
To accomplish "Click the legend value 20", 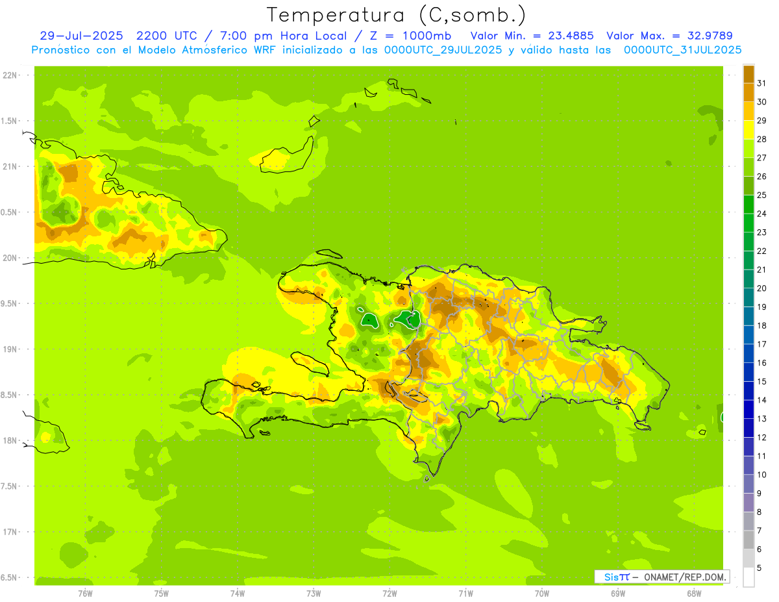I will point(761,288).
